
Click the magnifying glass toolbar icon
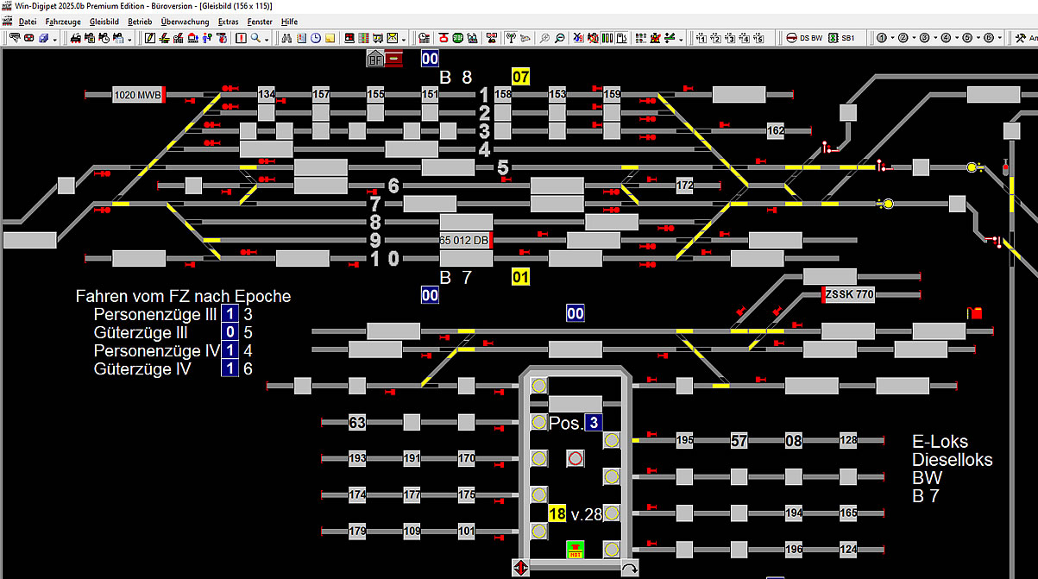click(256, 38)
